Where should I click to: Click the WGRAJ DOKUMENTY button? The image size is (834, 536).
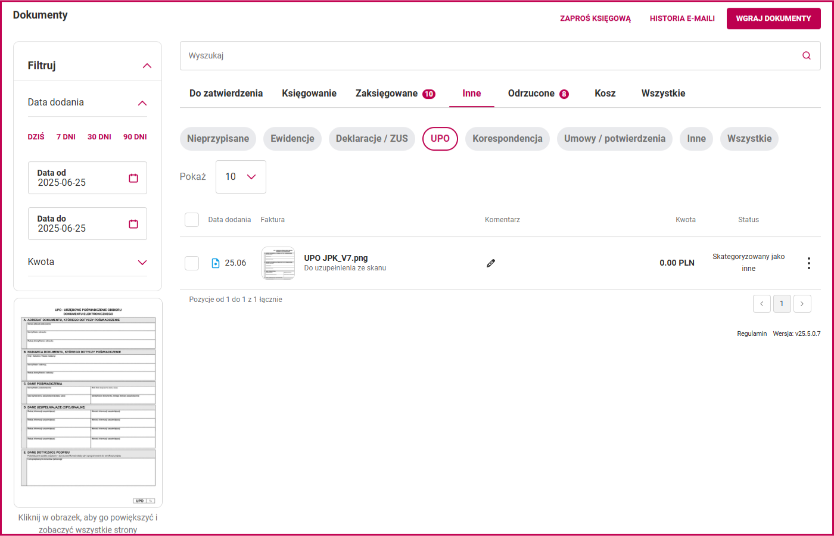[x=774, y=18]
